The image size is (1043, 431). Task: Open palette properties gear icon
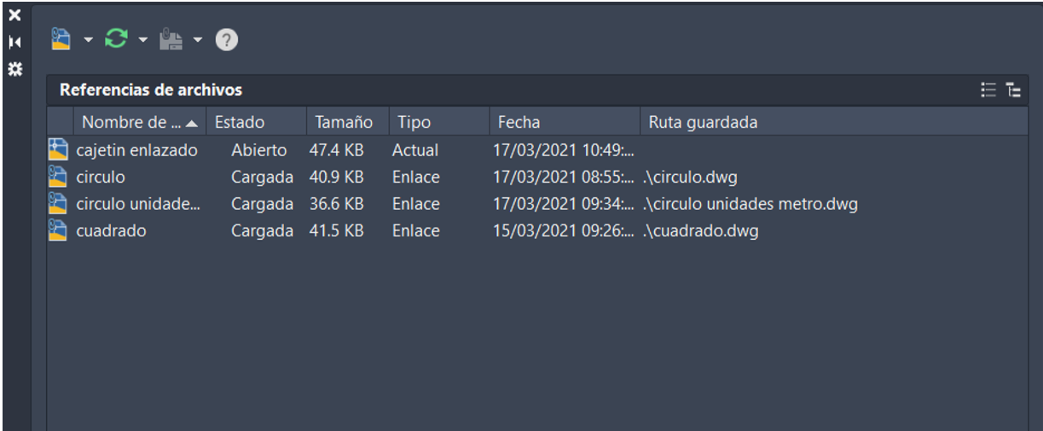tap(14, 69)
